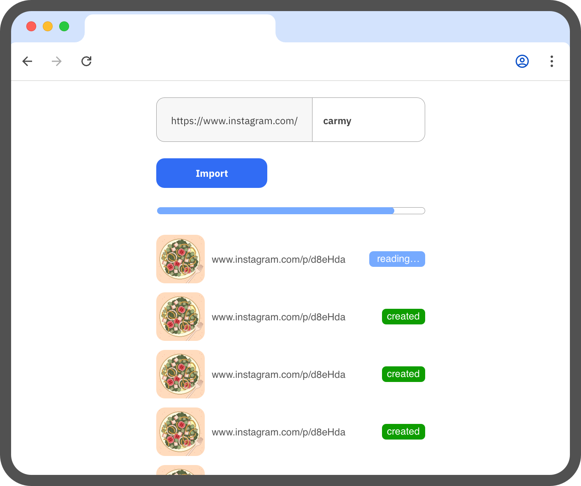This screenshot has width=581, height=486.
Task: Click the red traffic light window control
Action: (x=31, y=26)
